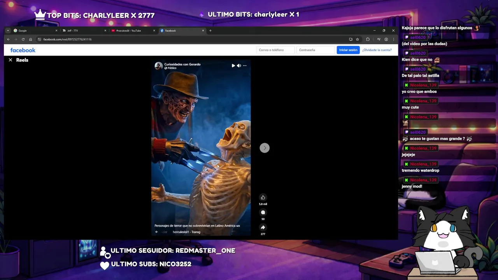
Task: Click chat message 'tremendo waterdrop'
Action: click(420, 170)
